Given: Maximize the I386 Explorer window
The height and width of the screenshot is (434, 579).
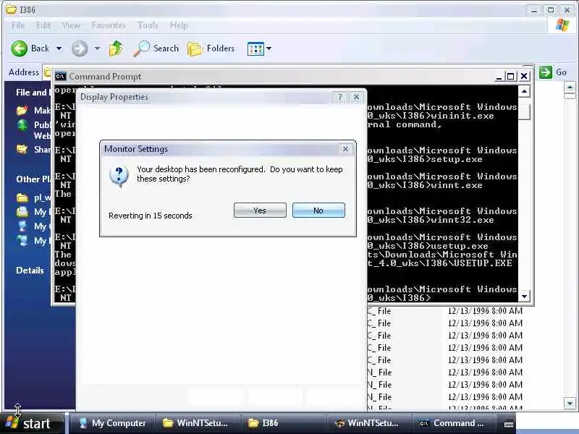Looking at the screenshot, I should (551, 10).
